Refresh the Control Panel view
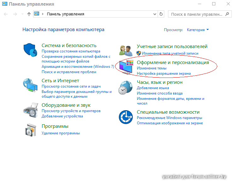Viewport: 233px width, 184px height. tap(161, 14)
